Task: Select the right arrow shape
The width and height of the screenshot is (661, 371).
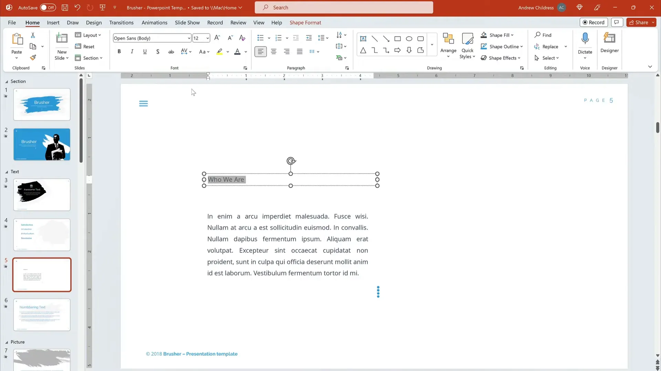Action: click(x=398, y=50)
